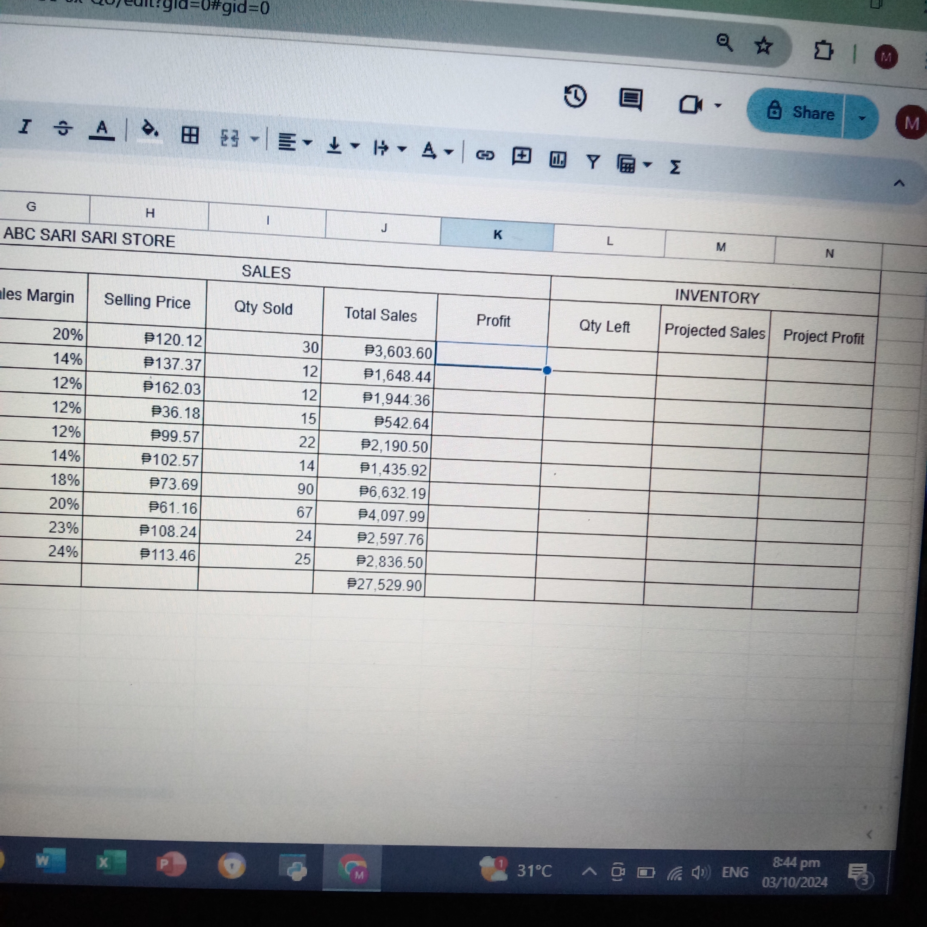This screenshot has width=927, height=927.
Task: Click the functions sigma icon
Action: click(675, 167)
